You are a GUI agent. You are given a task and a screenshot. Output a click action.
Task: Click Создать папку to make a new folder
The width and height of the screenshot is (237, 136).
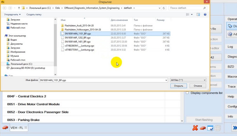pos(34,15)
